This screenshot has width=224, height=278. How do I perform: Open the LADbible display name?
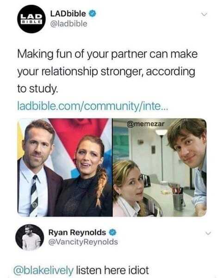click(68, 13)
